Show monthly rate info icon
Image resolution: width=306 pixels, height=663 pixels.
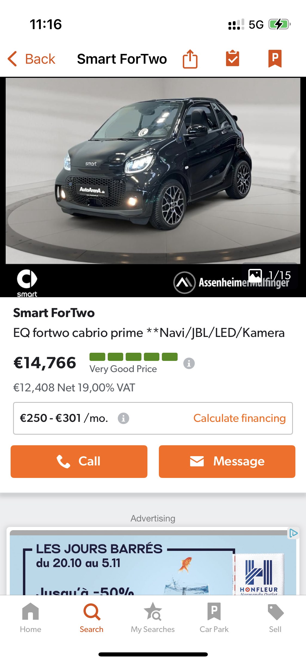(x=123, y=418)
